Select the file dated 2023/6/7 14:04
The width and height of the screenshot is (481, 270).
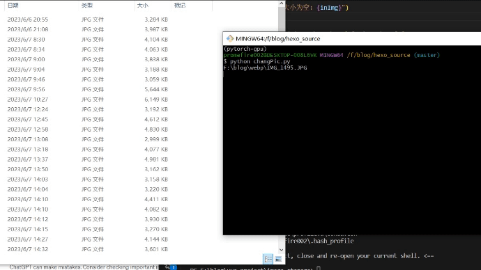pos(28,189)
